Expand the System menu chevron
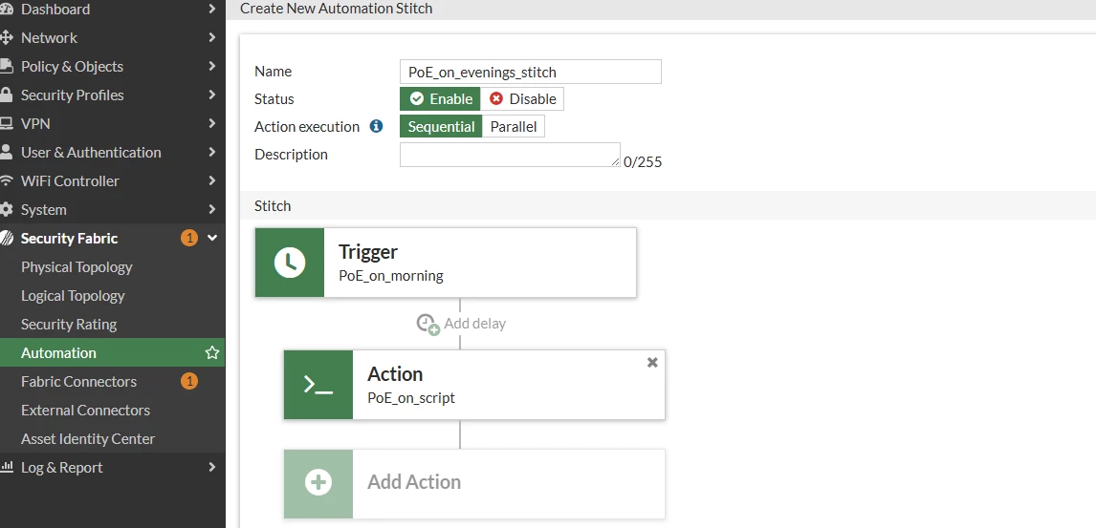 [211, 209]
